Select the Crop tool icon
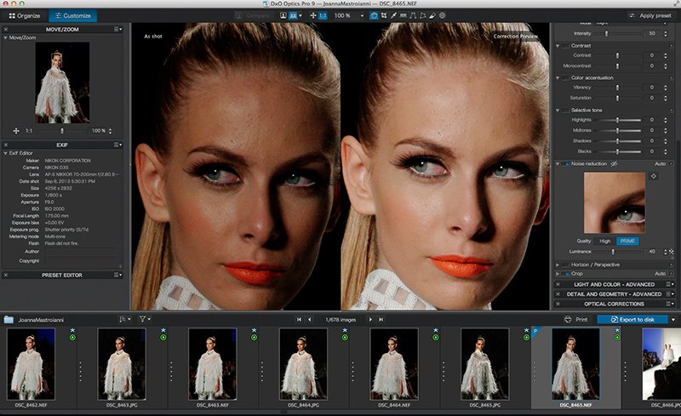 click(384, 15)
